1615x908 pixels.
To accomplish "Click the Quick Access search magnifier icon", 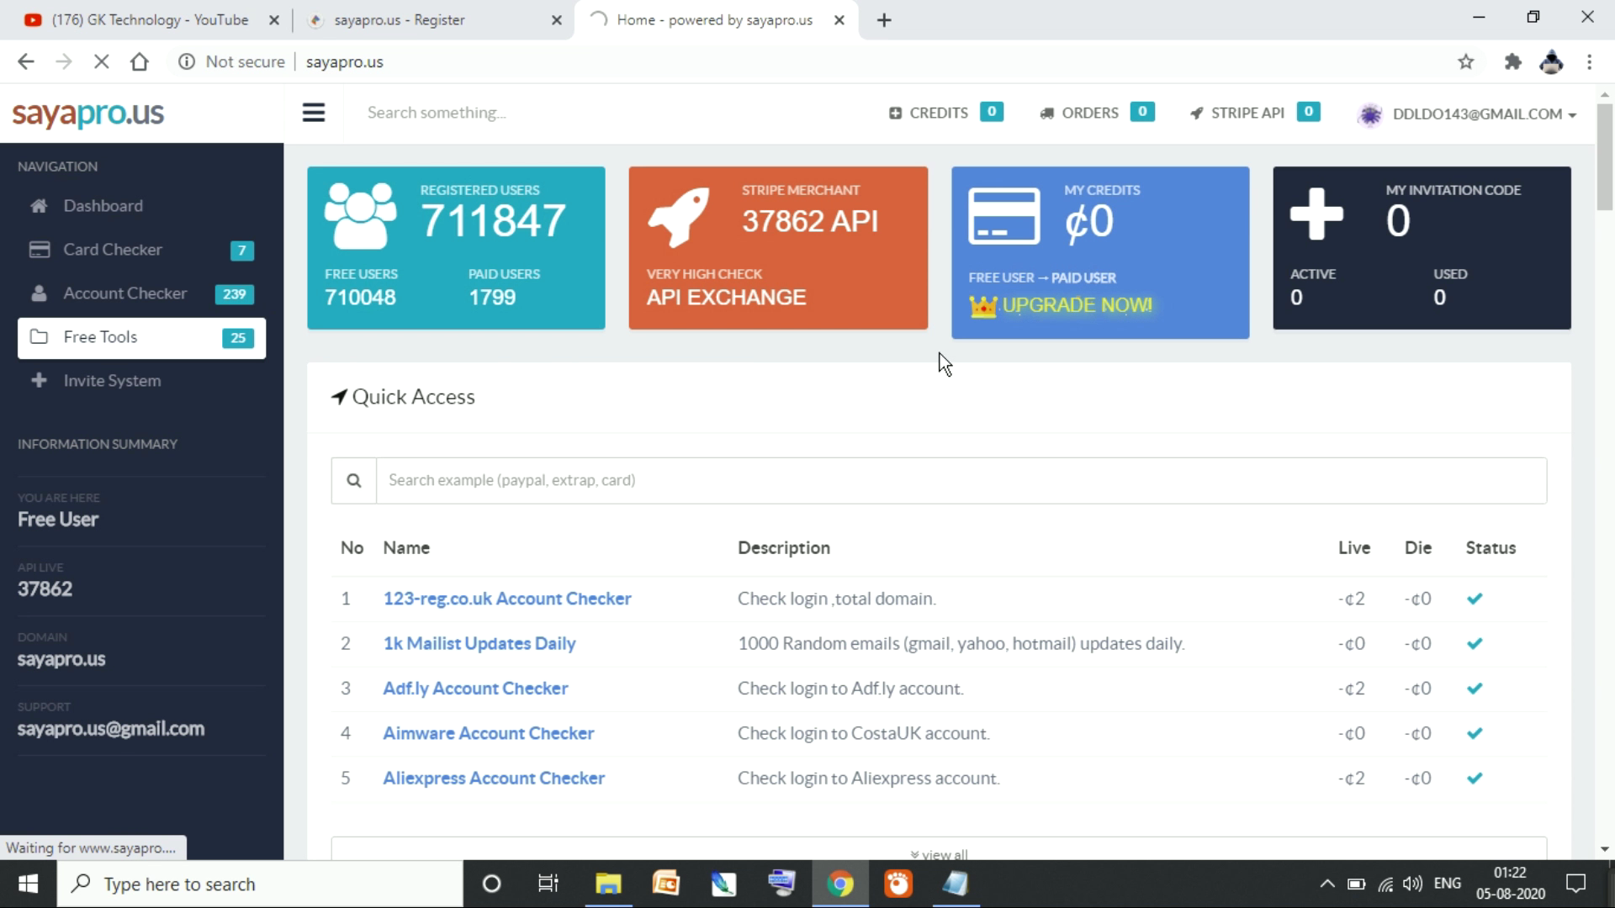I will click(x=353, y=481).
